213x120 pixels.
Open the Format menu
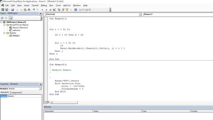tap(35, 5)
